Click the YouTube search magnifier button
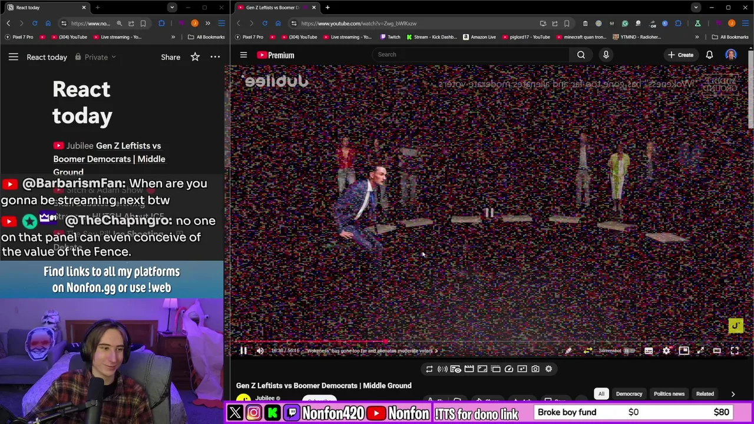The width and height of the screenshot is (754, 424). pyautogui.click(x=581, y=55)
